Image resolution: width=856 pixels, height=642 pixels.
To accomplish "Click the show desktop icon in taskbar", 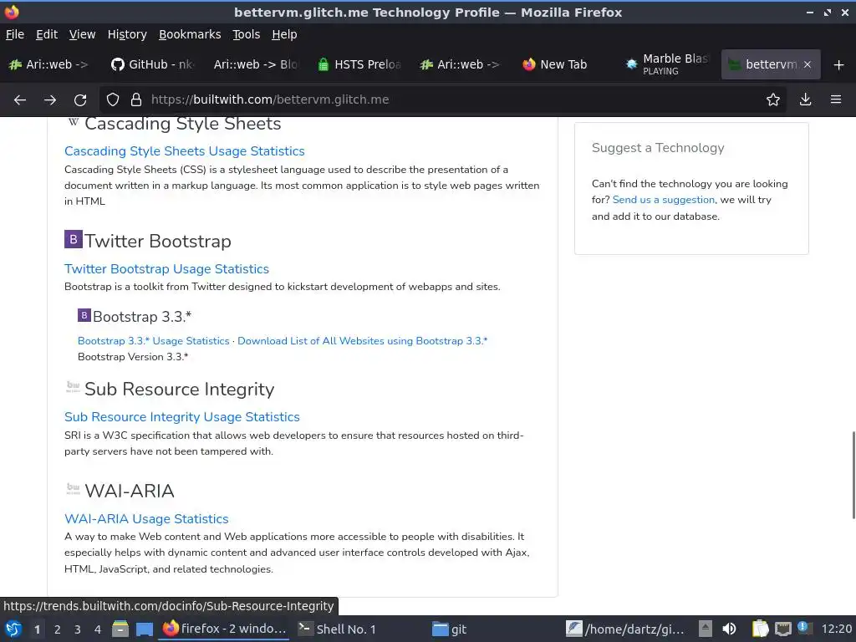I will (x=144, y=629).
